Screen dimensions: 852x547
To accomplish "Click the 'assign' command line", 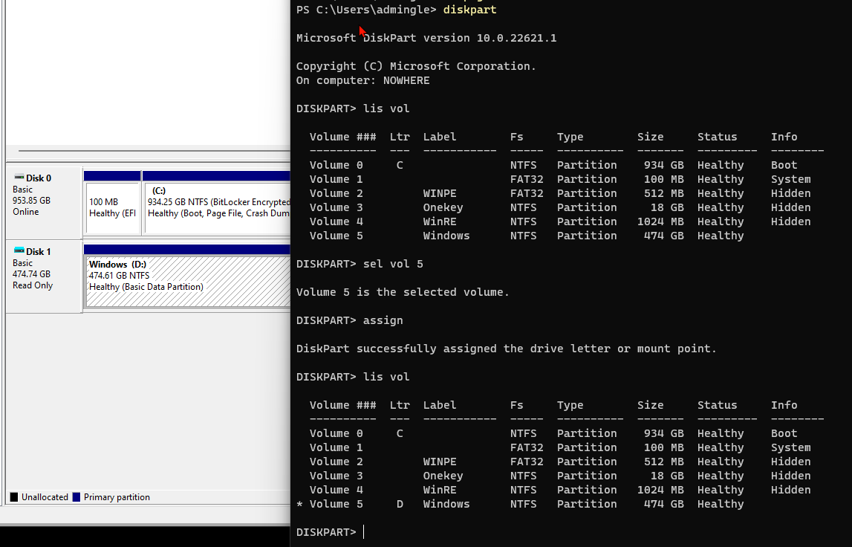I will [x=349, y=321].
